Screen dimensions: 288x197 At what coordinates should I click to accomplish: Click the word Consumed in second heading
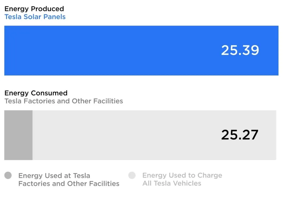49,93
